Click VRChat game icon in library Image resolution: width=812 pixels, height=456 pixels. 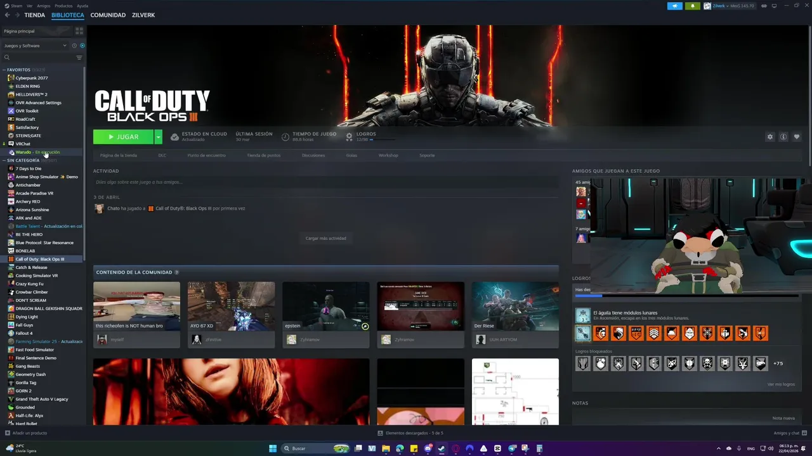click(11, 144)
